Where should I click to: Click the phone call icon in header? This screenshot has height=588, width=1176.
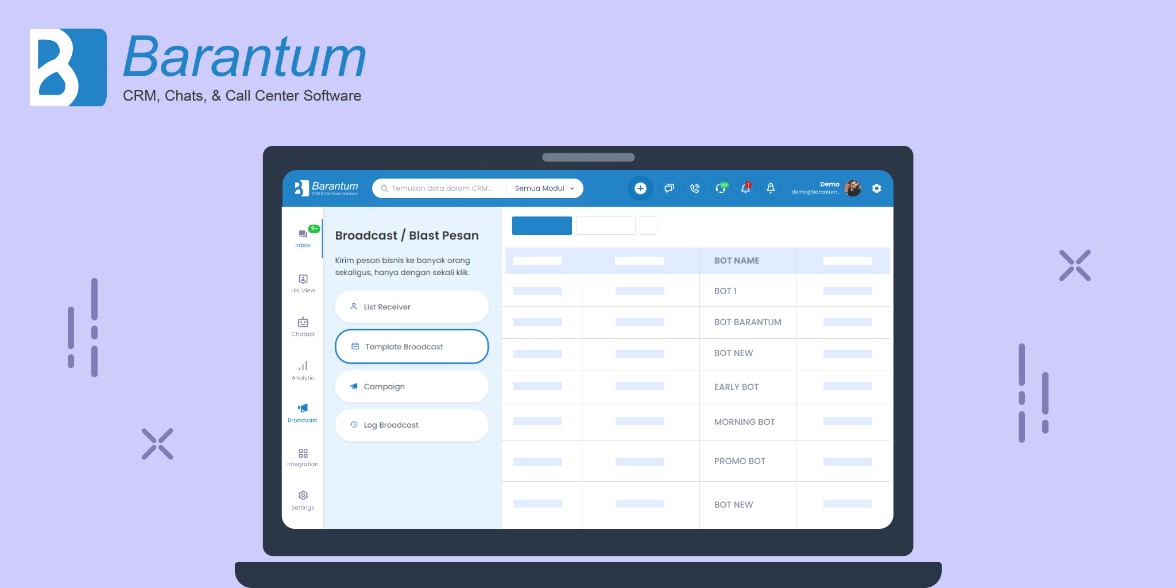[695, 188]
